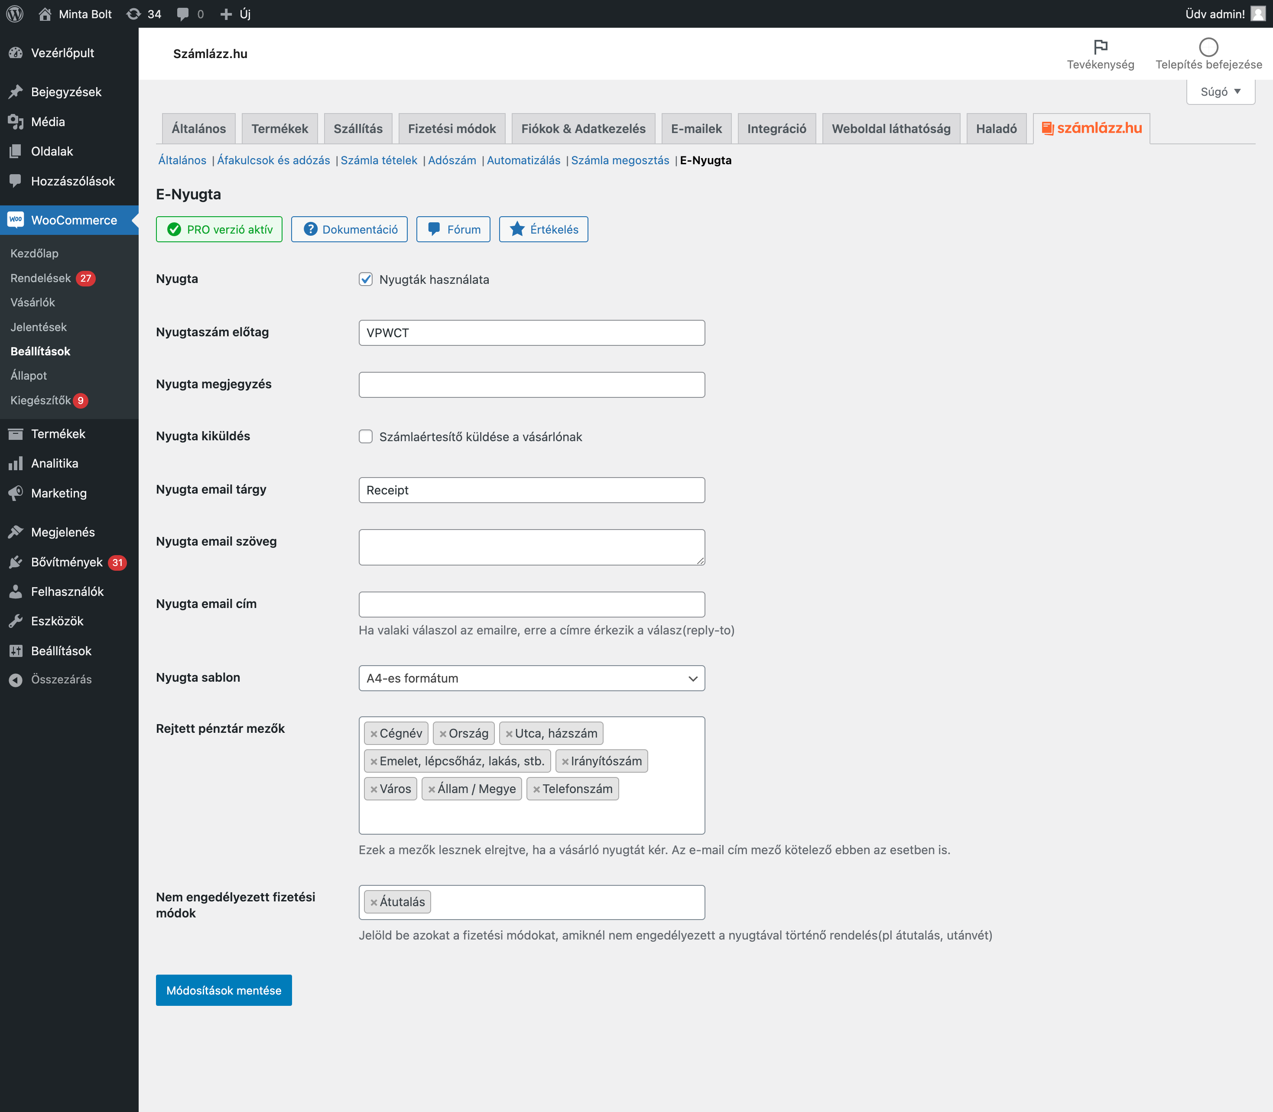
Task: Click the Minta Bolt home icon
Action: pos(45,14)
